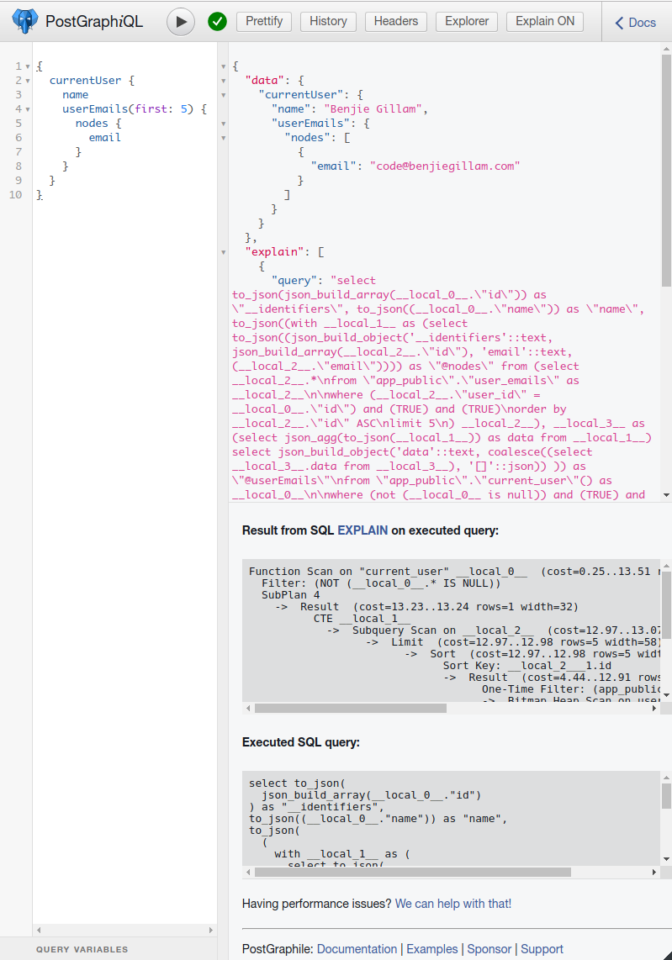672x960 pixels.
Task: Collapse userEmails fold arrow on line 4
Action: 28,109
